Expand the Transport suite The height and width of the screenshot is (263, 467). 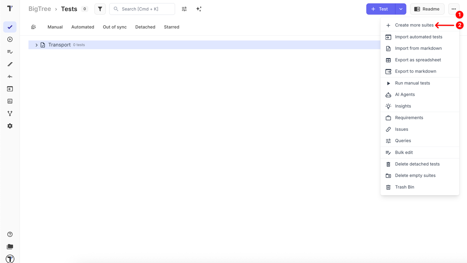[x=36, y=45]
